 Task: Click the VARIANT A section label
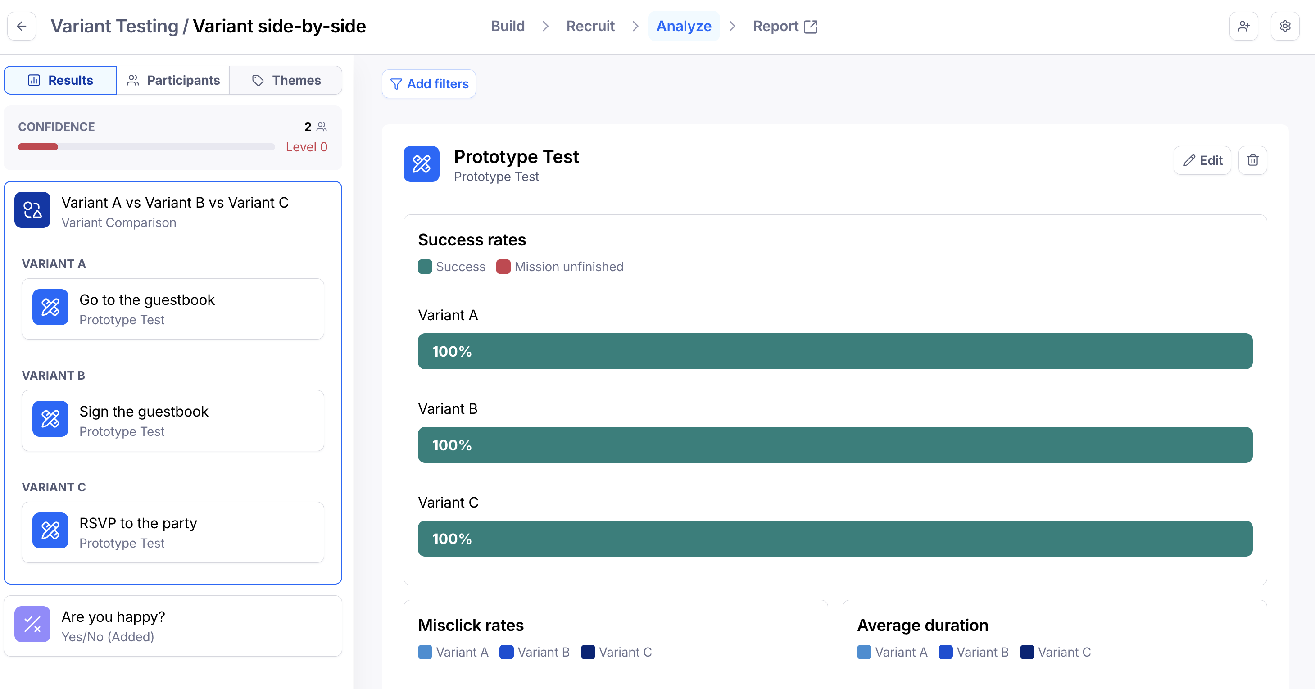click(x=54, y=264)
